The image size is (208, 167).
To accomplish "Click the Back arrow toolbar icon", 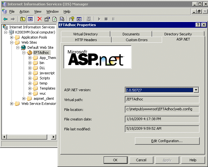I will pos(5,19).
